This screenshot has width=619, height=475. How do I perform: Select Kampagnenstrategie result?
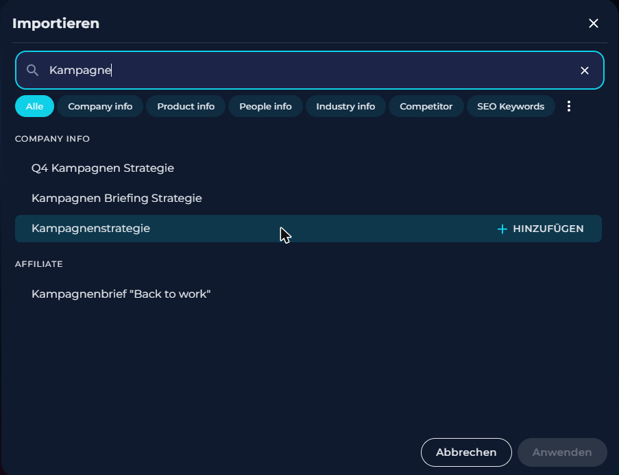308,229
